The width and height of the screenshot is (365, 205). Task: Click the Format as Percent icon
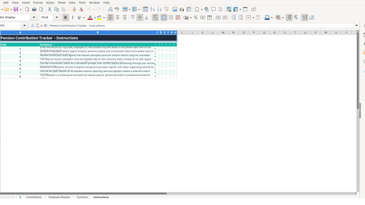[x=196, y=18]
